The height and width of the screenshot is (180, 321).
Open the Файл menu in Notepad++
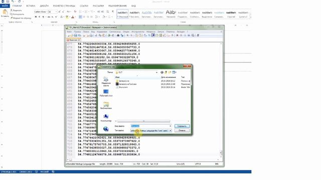pyautogui.click(x=69, y=32)
